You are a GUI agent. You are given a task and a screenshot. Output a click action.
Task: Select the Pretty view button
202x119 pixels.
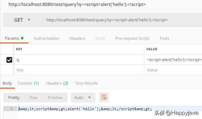[14, 98]
